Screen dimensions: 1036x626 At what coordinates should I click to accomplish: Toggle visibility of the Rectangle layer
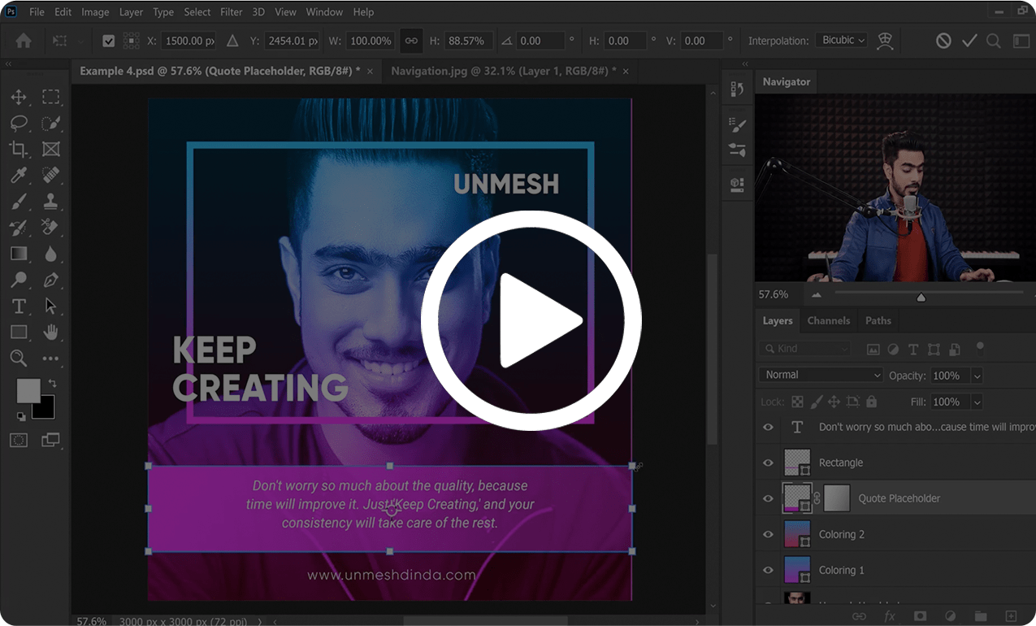coord(767,462)
